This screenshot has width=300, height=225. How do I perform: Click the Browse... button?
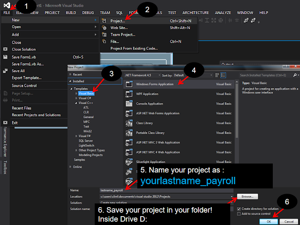247,196
